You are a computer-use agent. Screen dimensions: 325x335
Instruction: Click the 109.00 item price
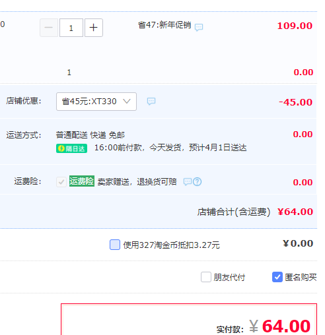[x=295, y=26]
